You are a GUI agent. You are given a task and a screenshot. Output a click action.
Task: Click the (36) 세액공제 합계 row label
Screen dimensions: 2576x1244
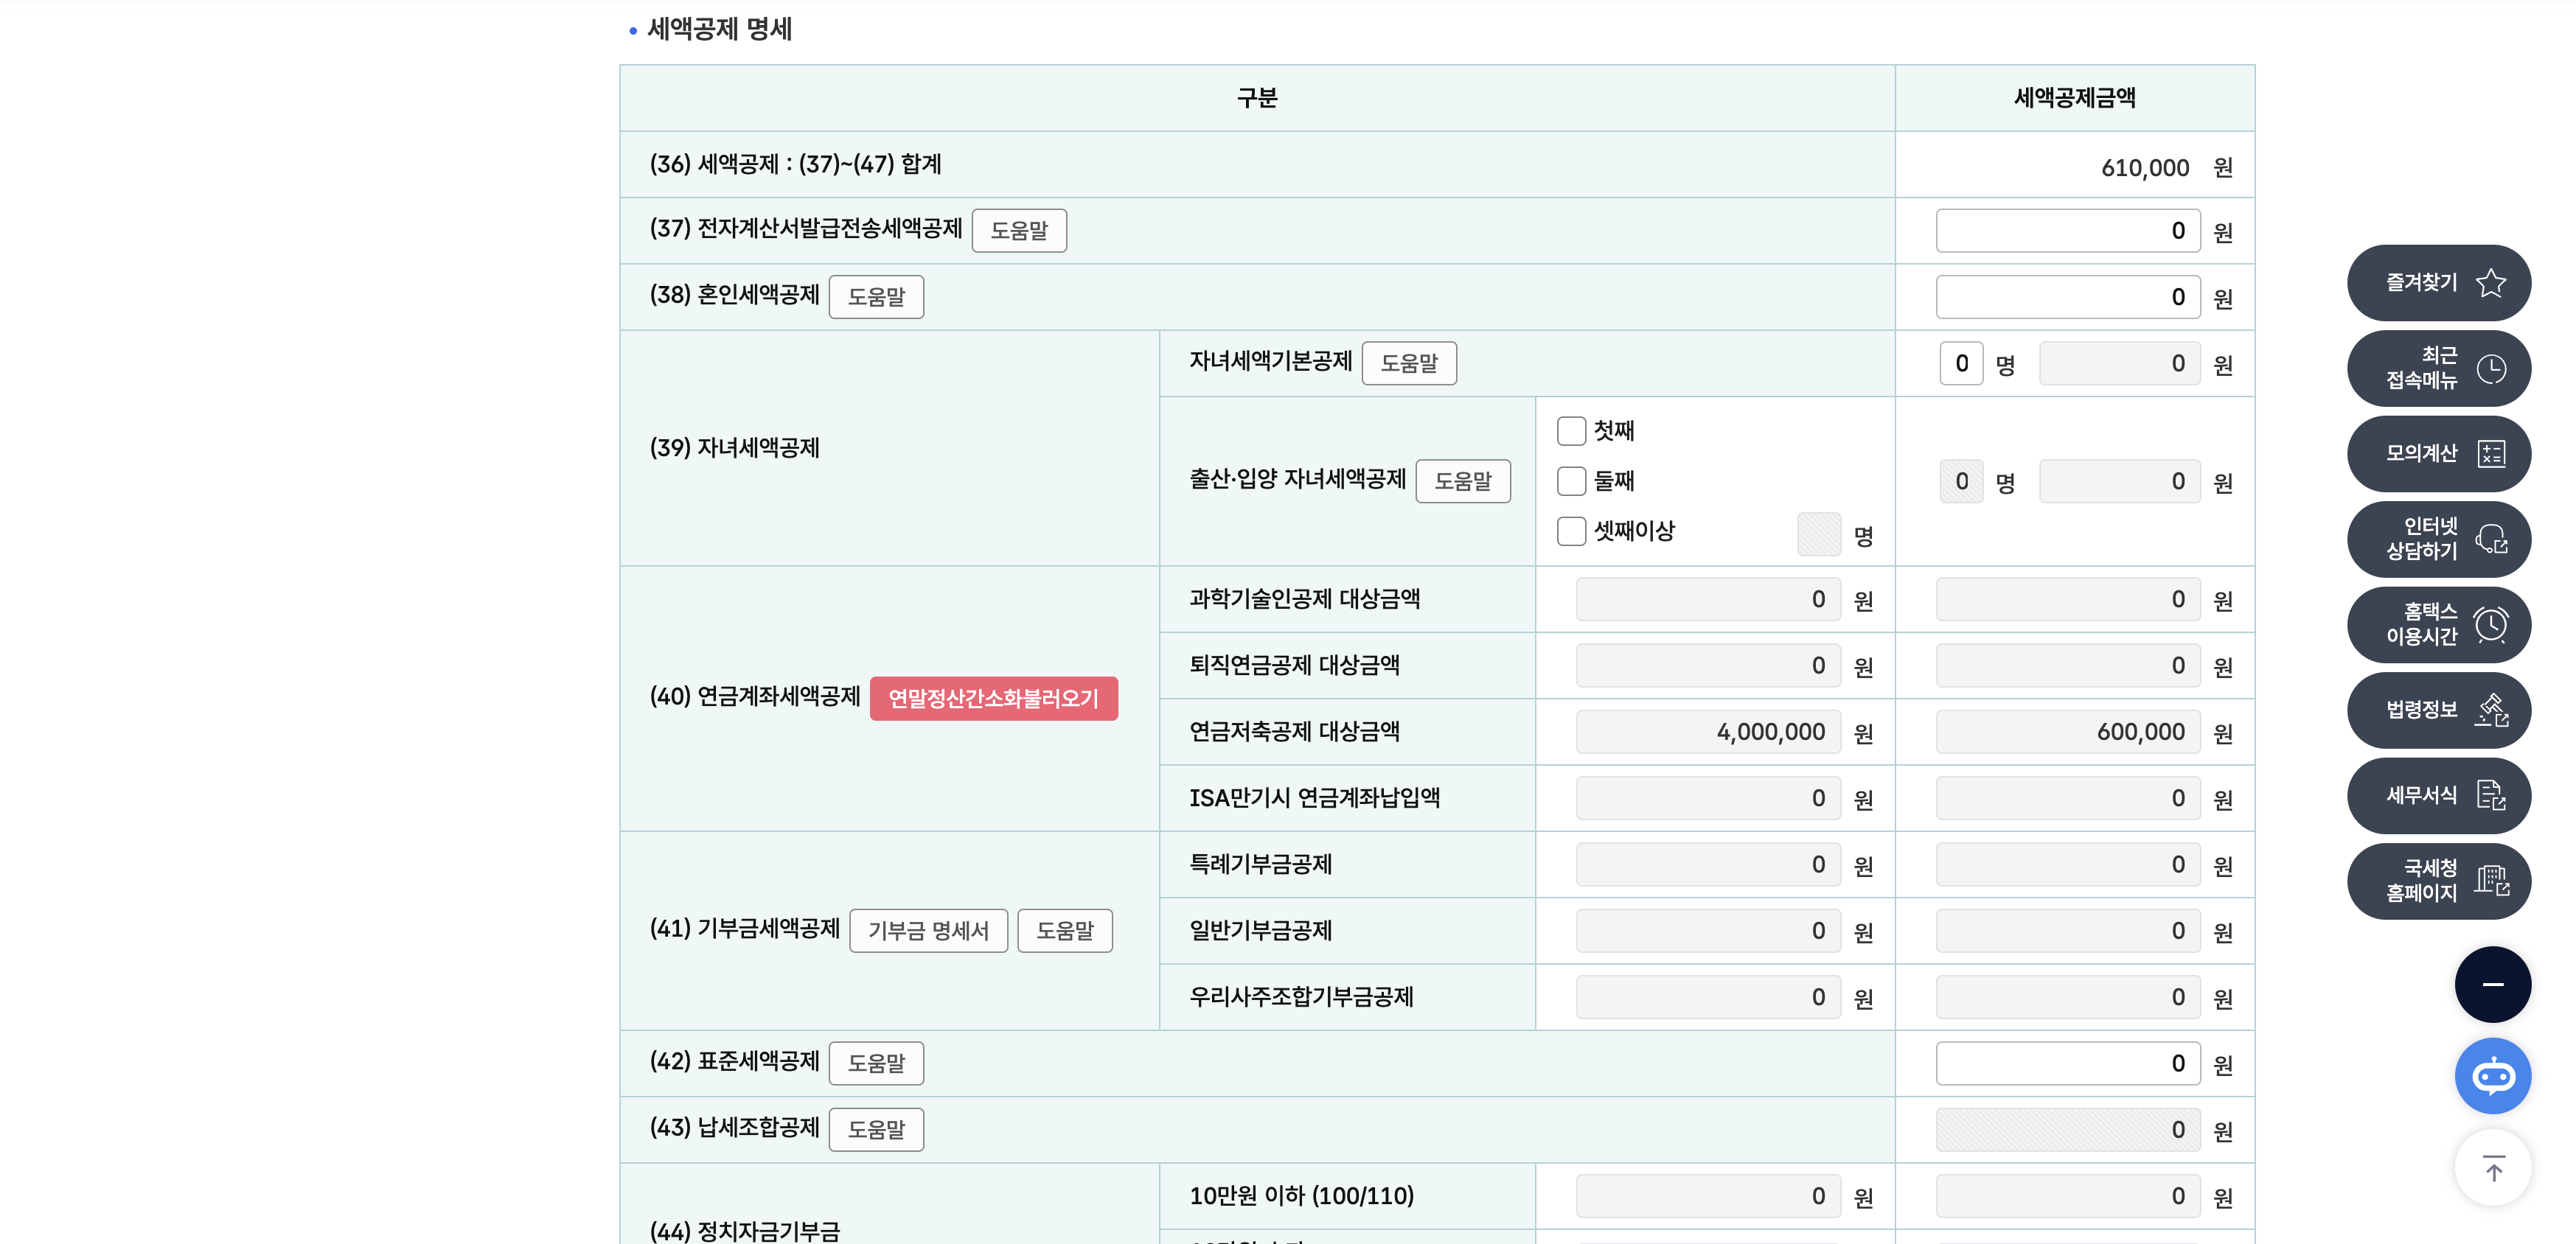coord(795,164)
